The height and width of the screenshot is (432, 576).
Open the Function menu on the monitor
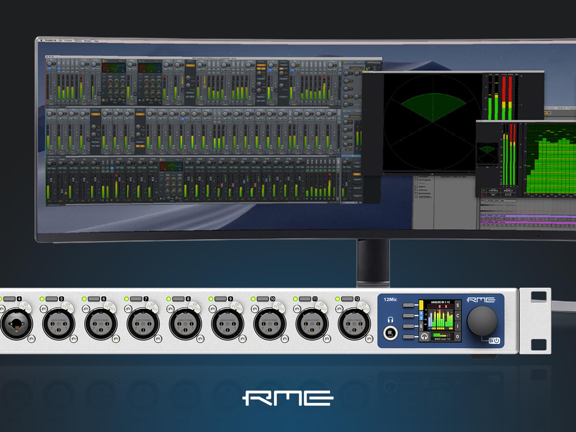pyautogui.click(x=68, y=41)
